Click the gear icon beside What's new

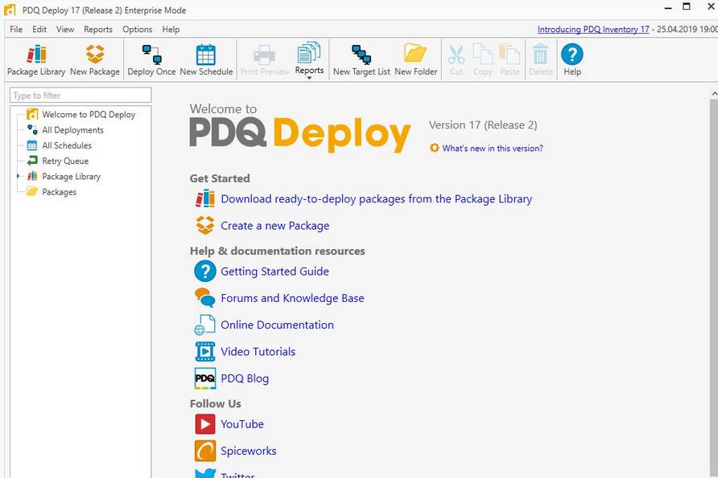coord(435,148)
